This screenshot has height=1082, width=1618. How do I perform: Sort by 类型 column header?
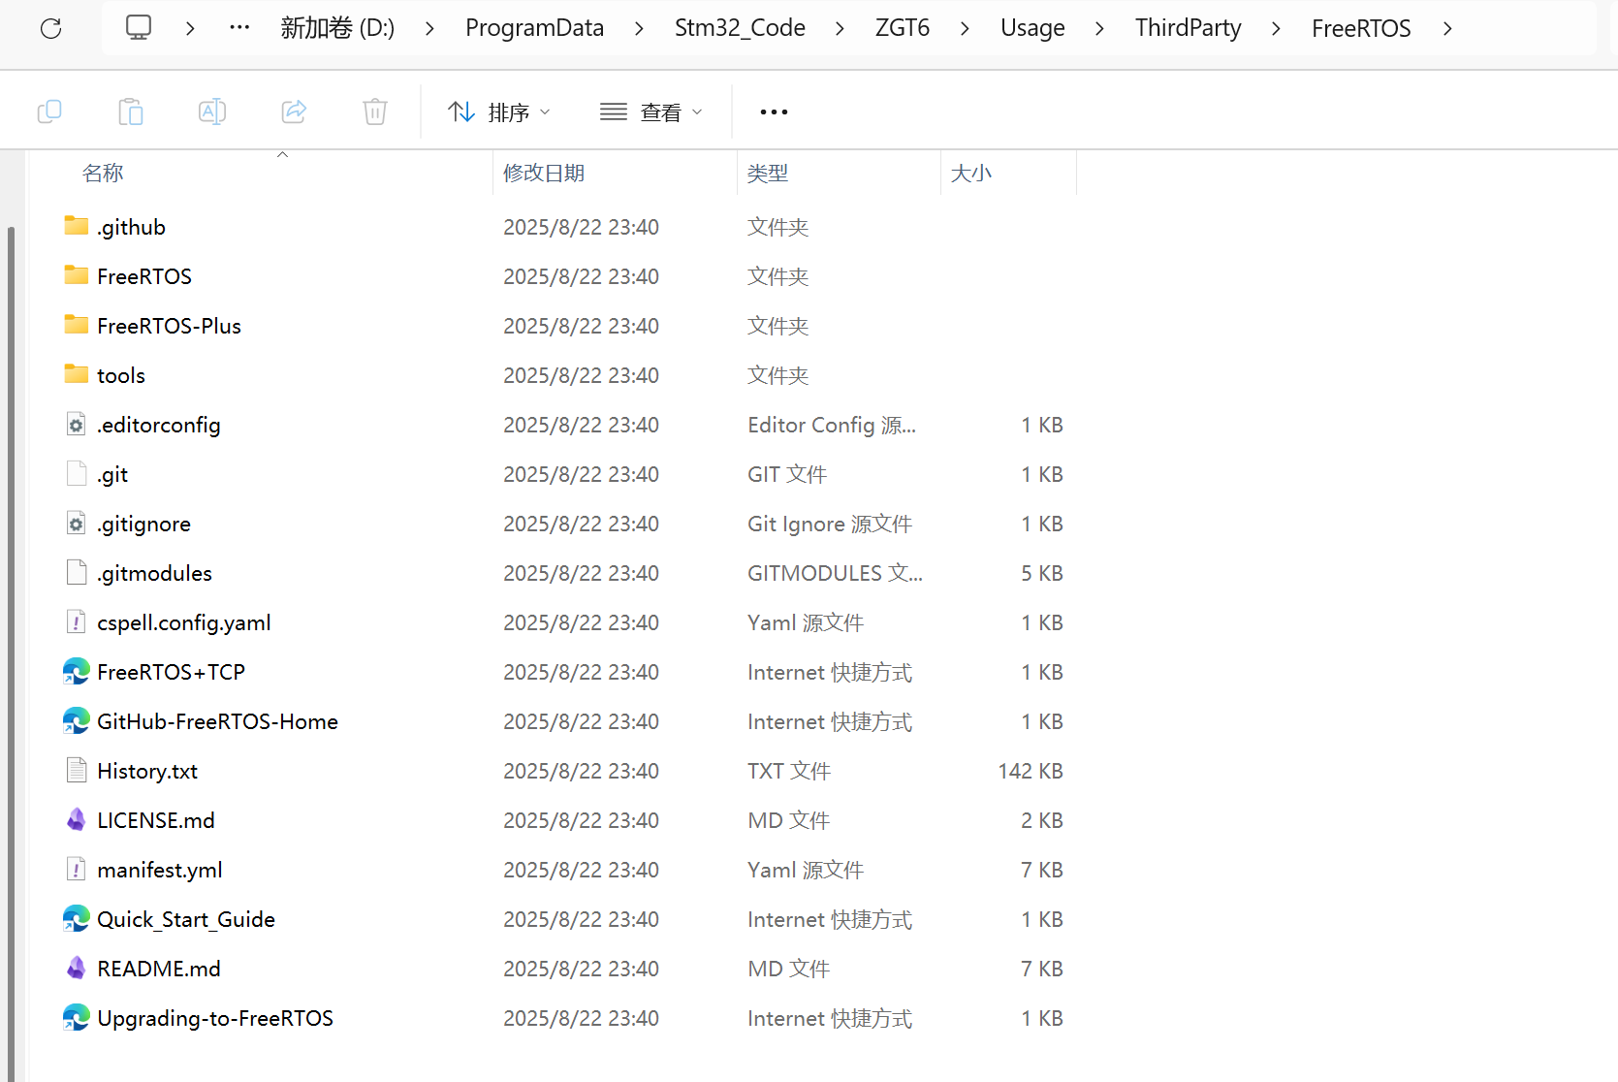[768, 173]
